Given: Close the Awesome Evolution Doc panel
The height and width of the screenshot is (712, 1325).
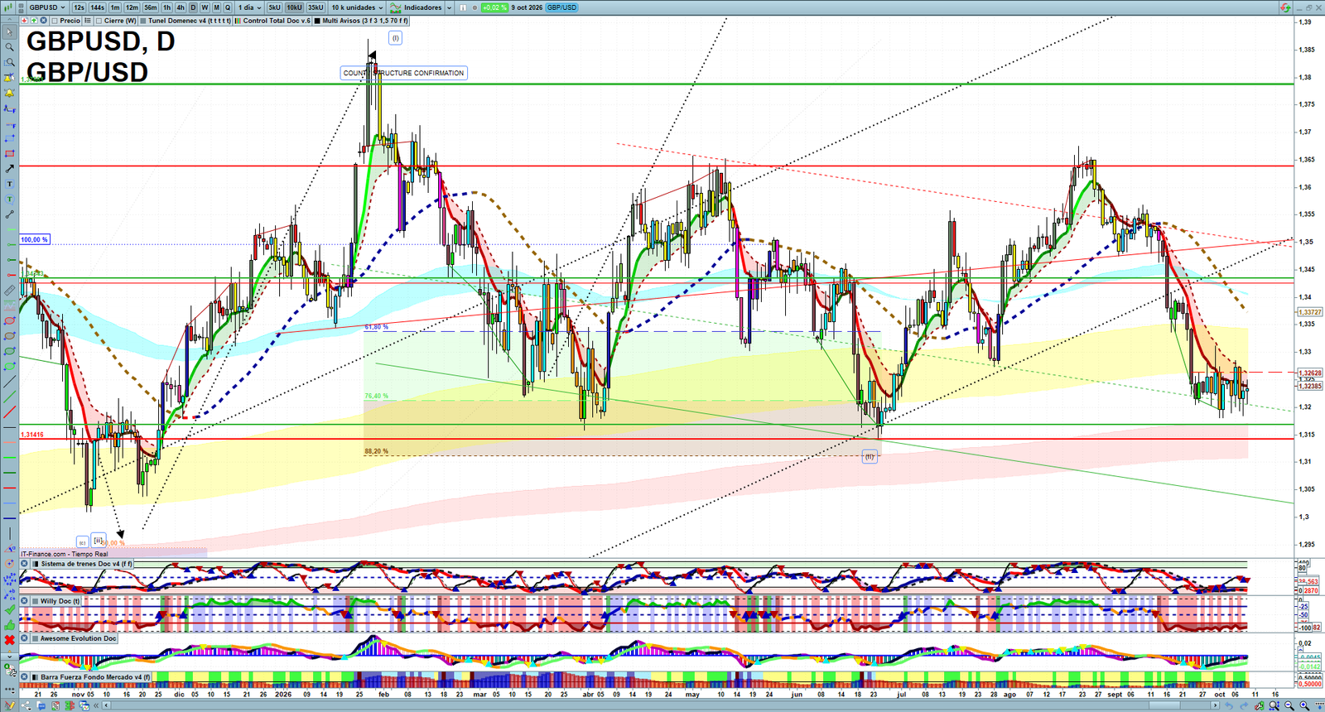Looking at the screenshot, I should click(24, 638).
